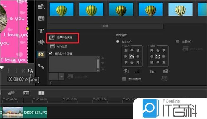Set enter direction from lower right
Screen dimensions: 207x119
coord(138,62)
